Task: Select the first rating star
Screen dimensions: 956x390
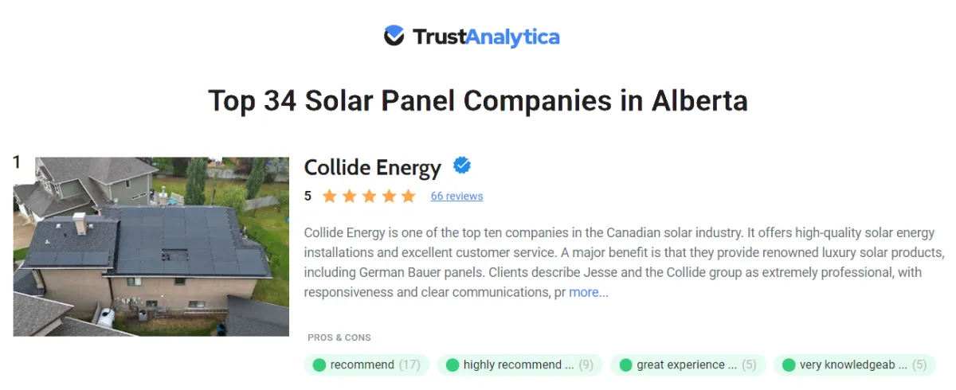Action: pos(330,196)
